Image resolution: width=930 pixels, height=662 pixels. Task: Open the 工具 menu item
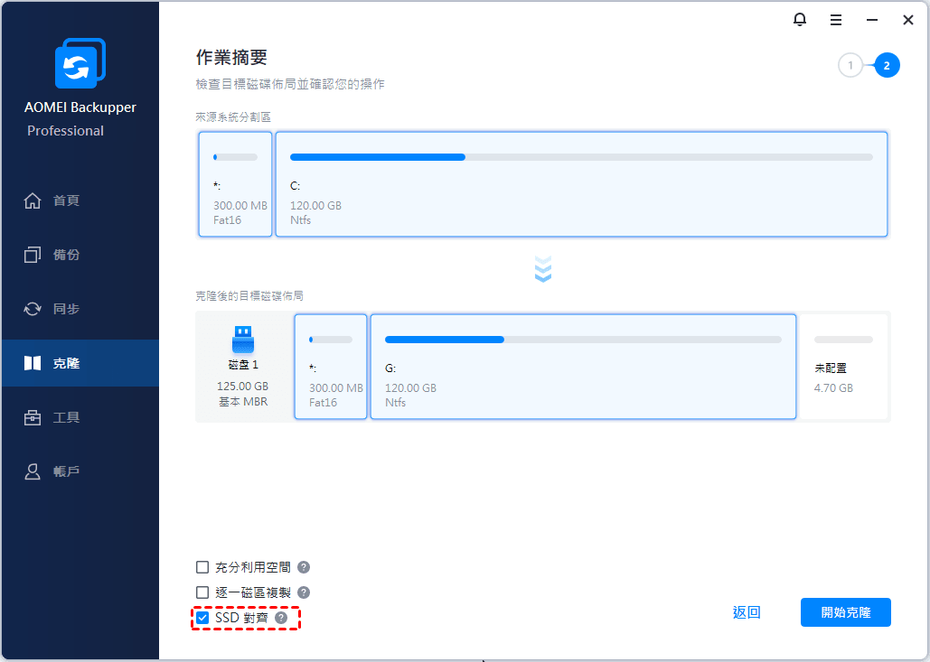click(x=80, y=417)
